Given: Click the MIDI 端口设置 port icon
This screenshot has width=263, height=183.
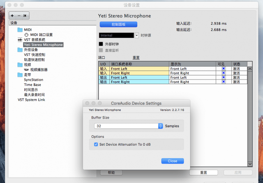Looking at the screenshot, I should [26, 35].
